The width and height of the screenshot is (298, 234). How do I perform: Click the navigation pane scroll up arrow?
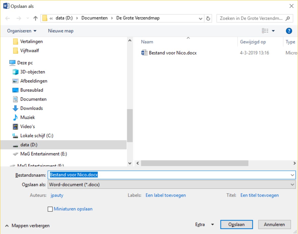(130, 40)
